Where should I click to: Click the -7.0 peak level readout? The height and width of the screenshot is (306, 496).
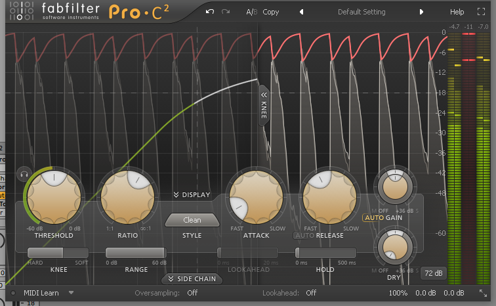click(x=483, y=27)
